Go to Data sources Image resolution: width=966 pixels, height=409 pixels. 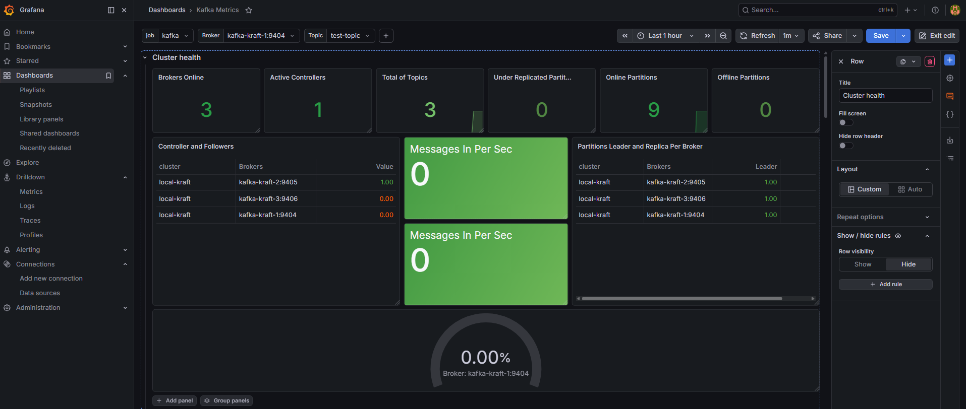click(40, 293)
